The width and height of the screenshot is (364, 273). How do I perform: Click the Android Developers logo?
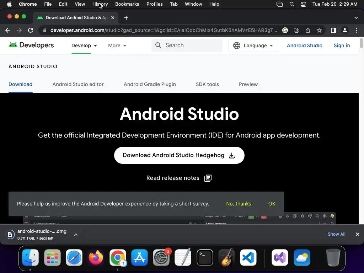coord(31,45)
